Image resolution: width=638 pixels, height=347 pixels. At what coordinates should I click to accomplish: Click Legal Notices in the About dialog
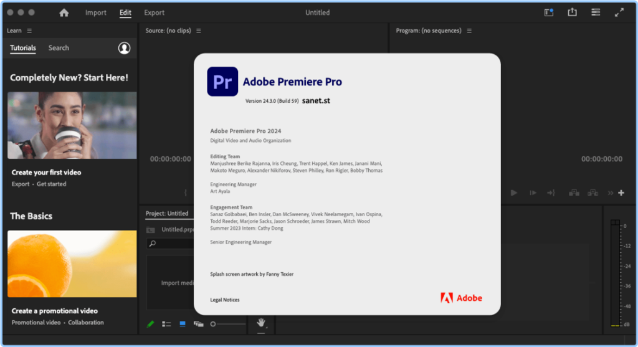coord(224,300)
